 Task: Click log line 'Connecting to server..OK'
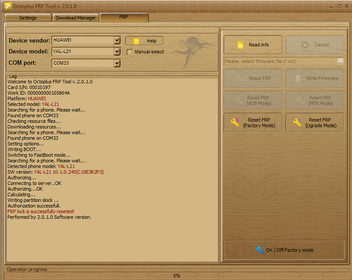[x=34, y=183]
